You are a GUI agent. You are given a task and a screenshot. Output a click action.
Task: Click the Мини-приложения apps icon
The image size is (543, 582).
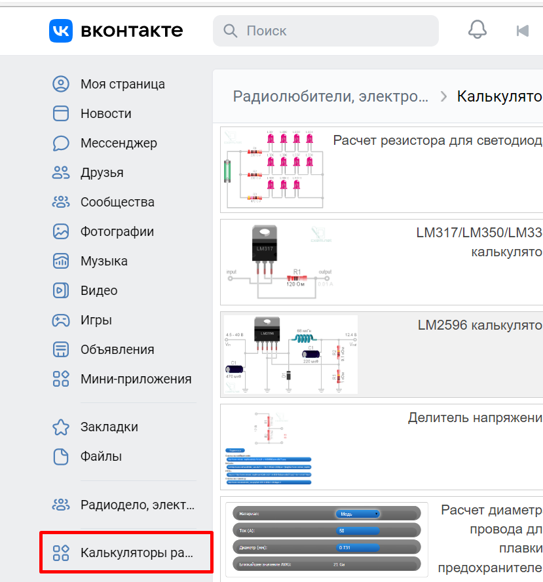(x=61, y=379)
